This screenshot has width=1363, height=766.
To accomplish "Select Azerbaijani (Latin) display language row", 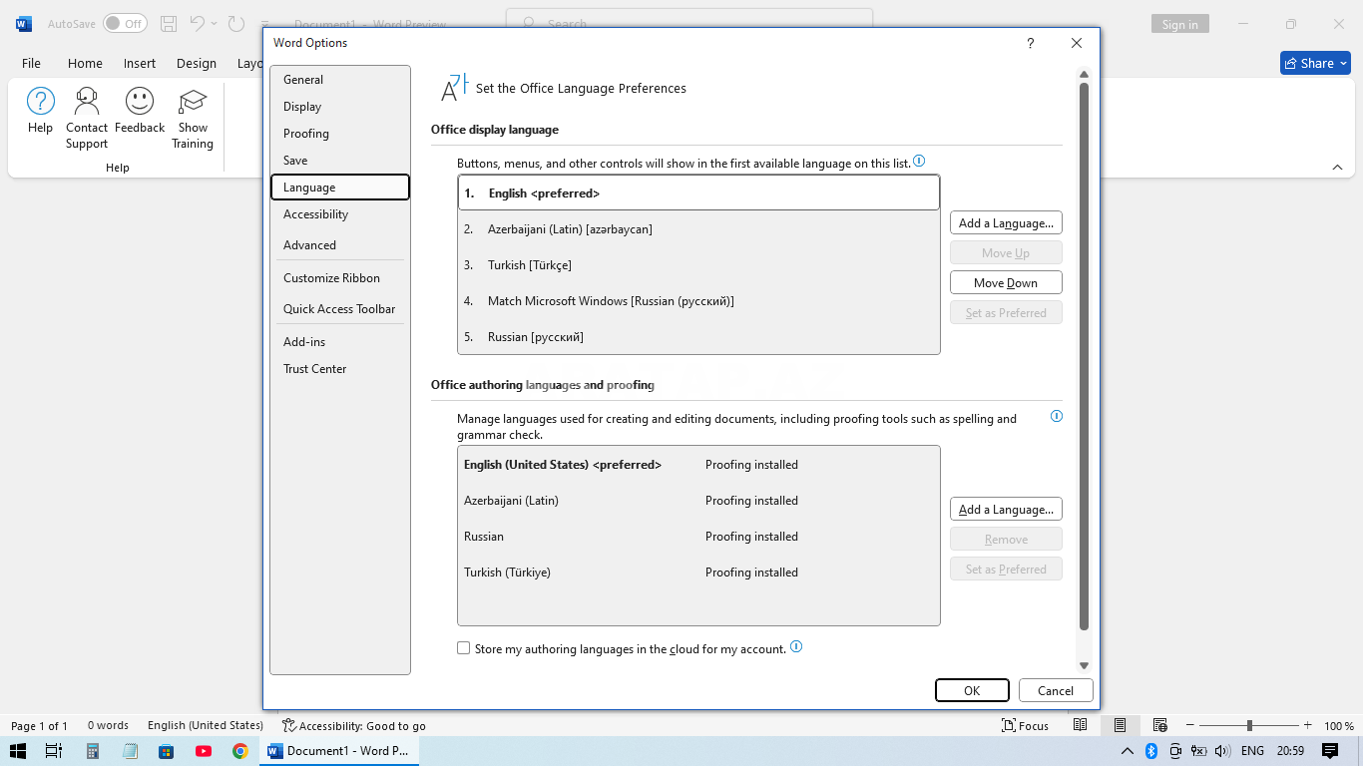I will (698, 229).
